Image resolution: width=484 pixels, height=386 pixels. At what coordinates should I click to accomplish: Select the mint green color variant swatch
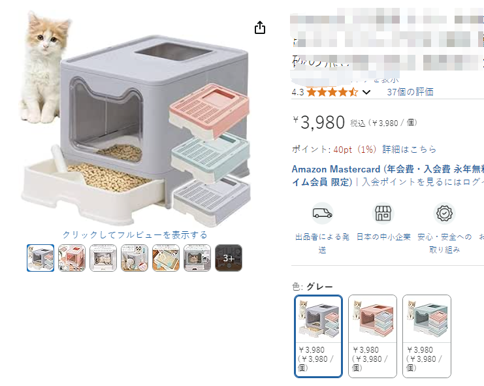pyautogui.click(x=427, y=336)
